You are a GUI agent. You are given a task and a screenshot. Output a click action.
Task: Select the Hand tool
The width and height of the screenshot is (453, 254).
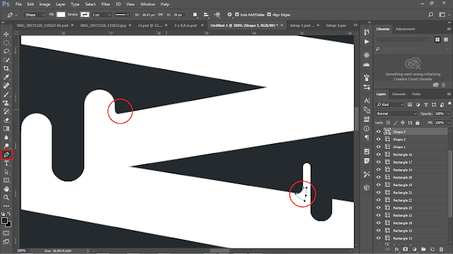6,189
